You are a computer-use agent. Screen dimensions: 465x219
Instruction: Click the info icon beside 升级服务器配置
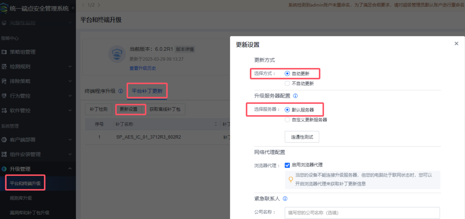[x=295, y=96]
